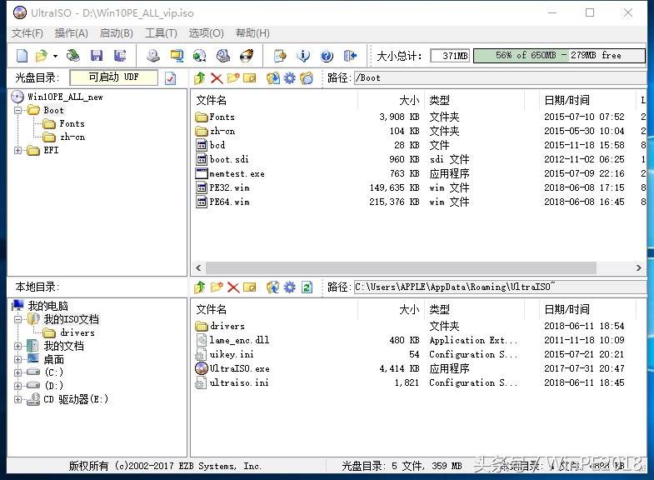Open the 启动(B) menu

coord(117,33)
